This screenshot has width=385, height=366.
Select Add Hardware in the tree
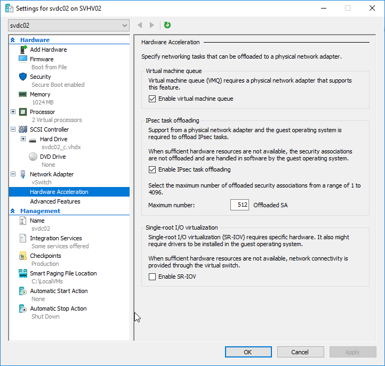click(49, 50)
